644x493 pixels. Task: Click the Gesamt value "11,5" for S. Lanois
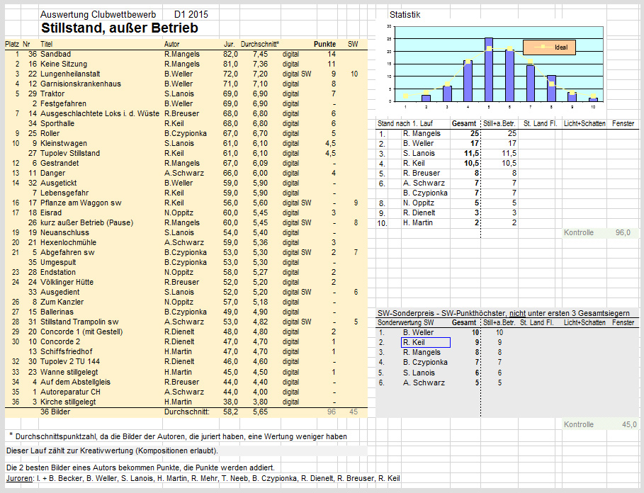point(472,153)
